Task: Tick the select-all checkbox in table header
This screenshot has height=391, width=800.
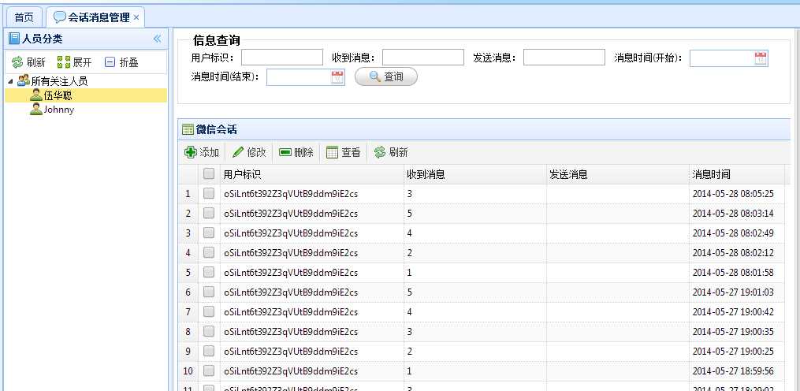Action: (209, 174)
